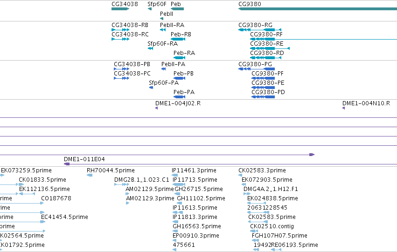Click EST AM02129.5prime
Viewport: 397px width, 252px height.
(x=127, y=194)
